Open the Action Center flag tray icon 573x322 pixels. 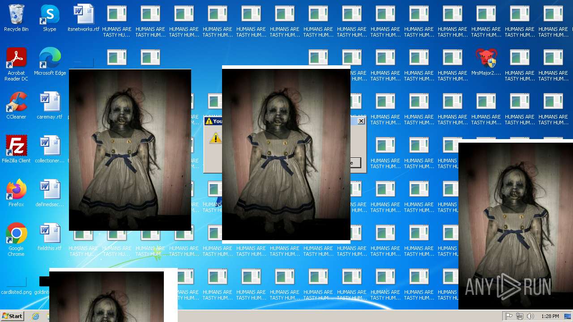509,316
